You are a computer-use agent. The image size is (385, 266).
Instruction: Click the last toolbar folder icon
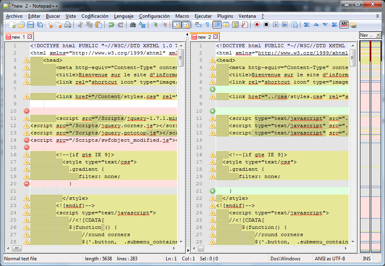pos(353,25)
